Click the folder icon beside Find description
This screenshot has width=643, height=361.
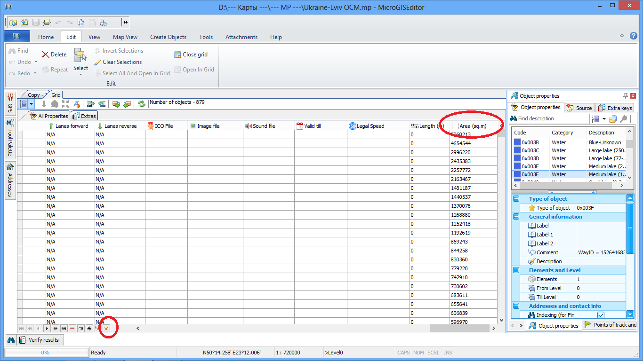pos(612,119)
